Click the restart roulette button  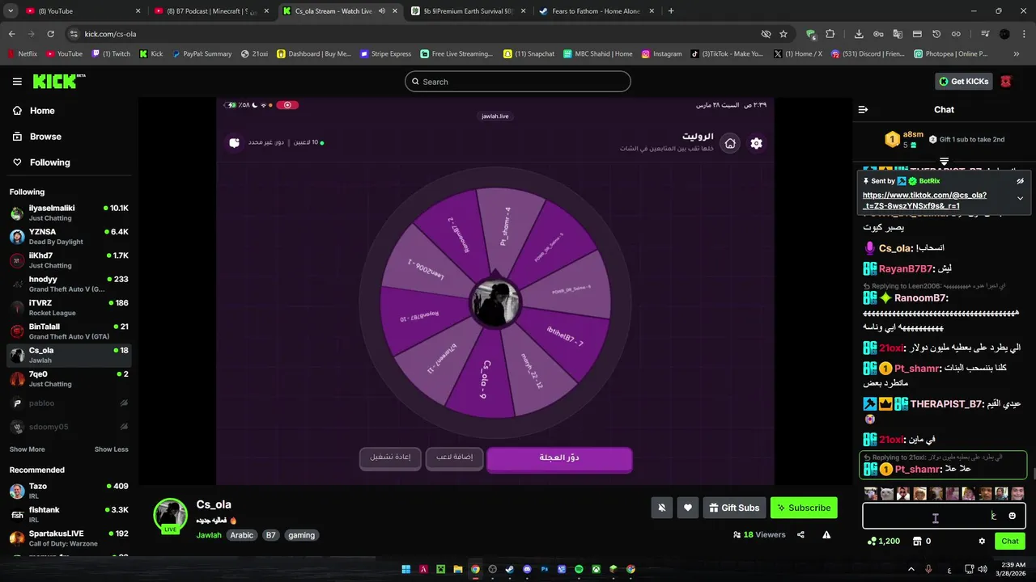coord(390,458)
